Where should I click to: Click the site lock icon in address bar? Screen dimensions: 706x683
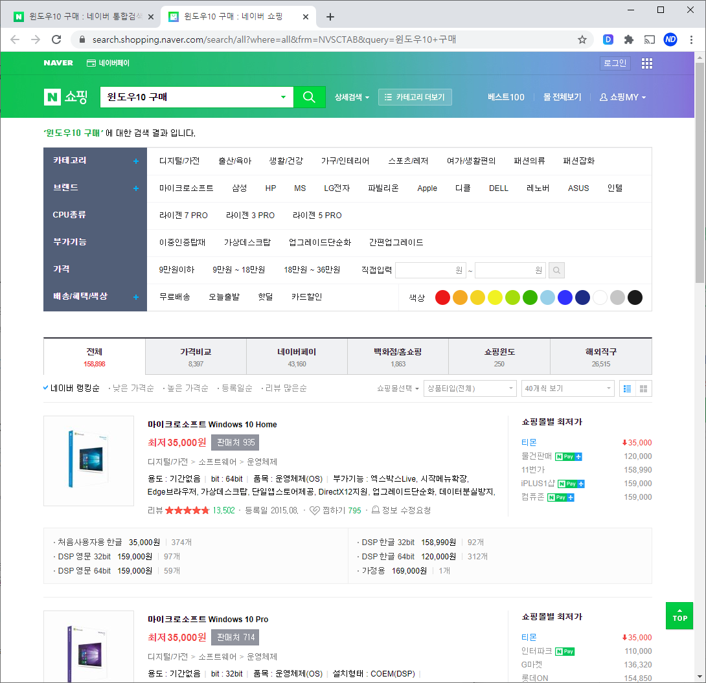(82, 39)
